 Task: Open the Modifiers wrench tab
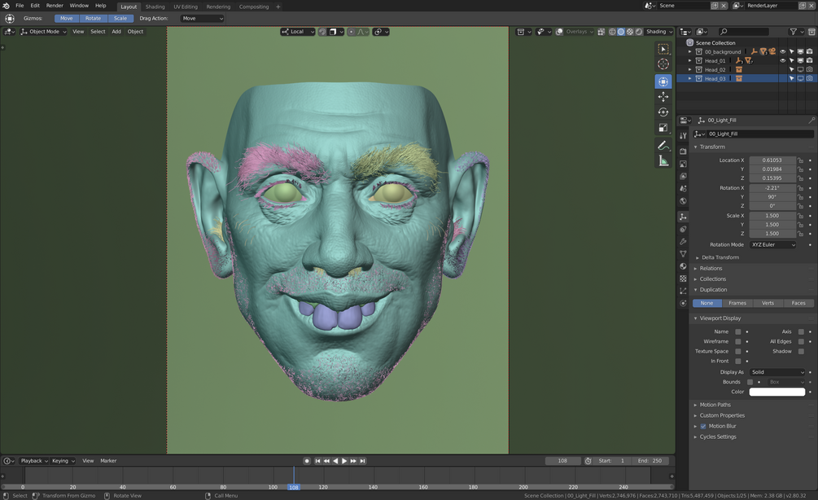683,241
